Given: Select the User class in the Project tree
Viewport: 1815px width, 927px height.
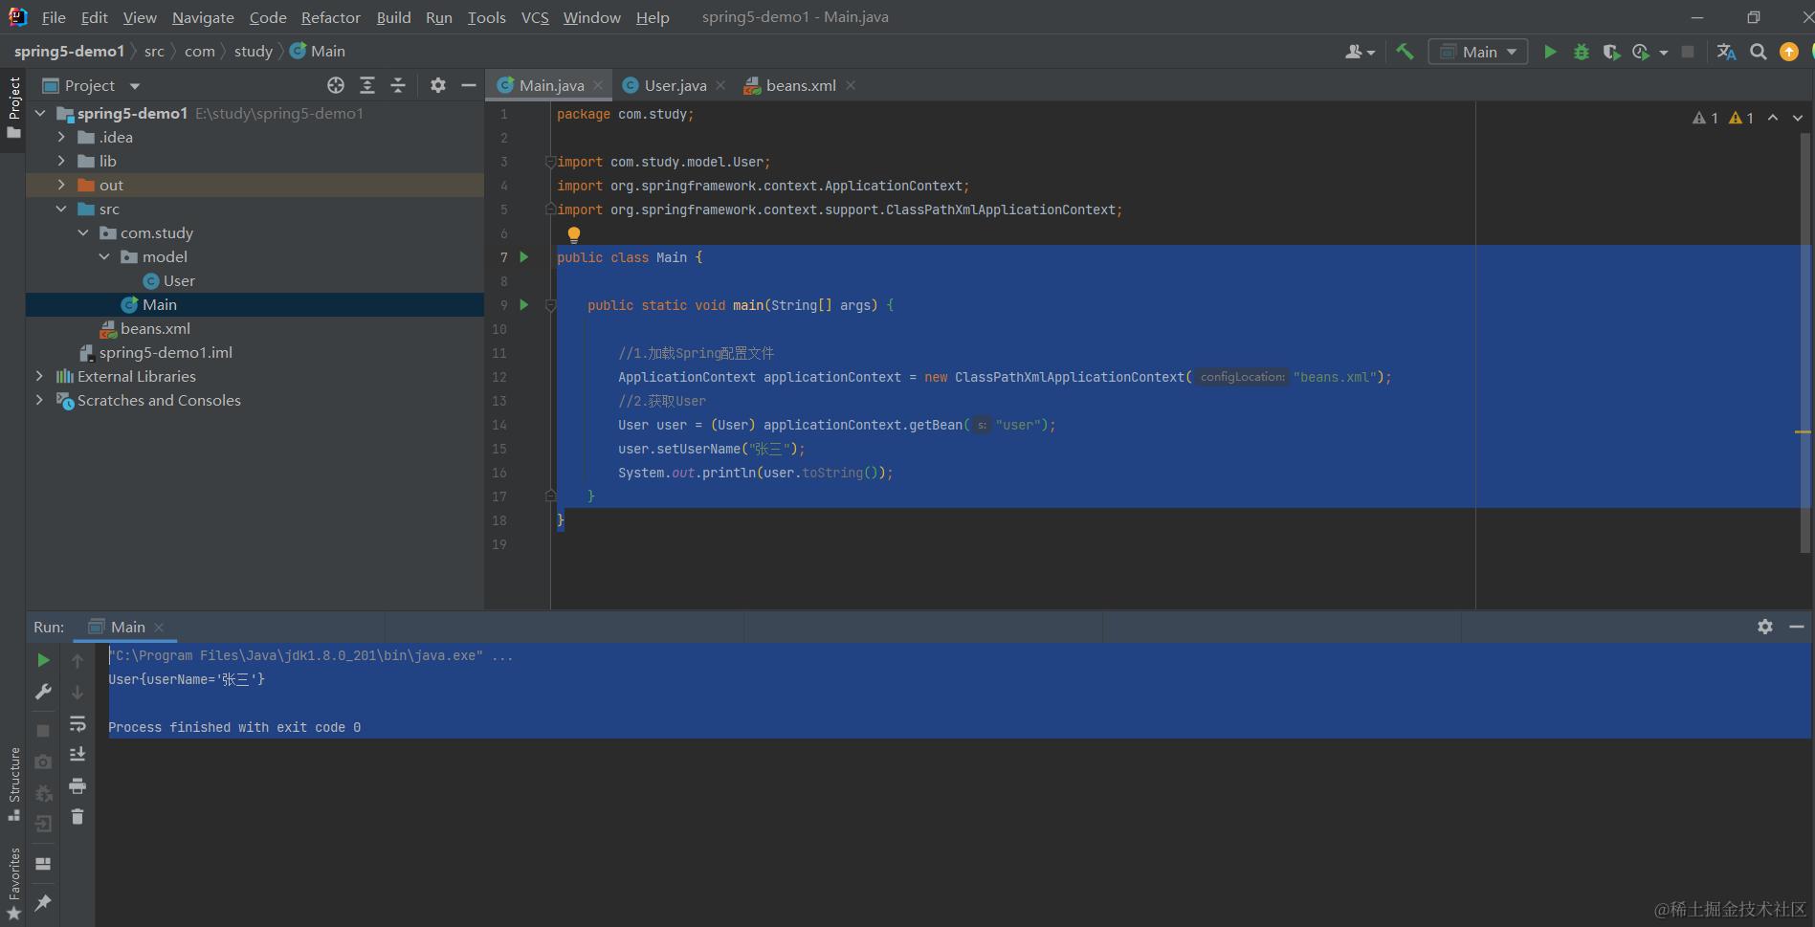Looking at the screenshot, I should (179, 280).
